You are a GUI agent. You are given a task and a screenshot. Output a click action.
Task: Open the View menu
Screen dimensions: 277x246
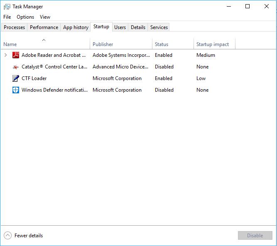(x=45, y=17)
